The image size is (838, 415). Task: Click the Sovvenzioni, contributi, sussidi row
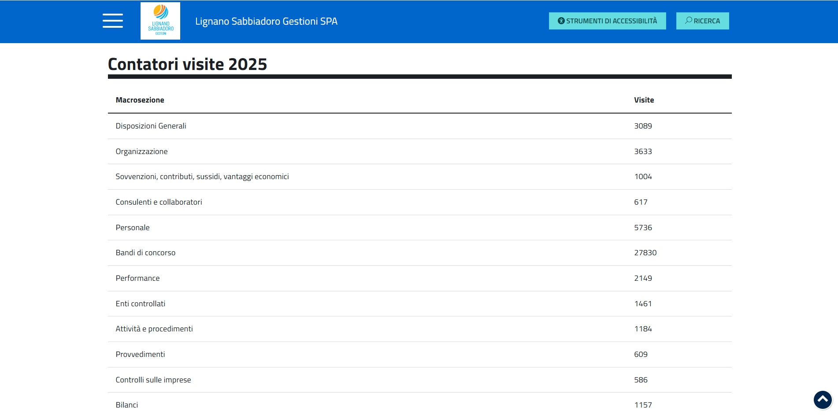[202, 177]
